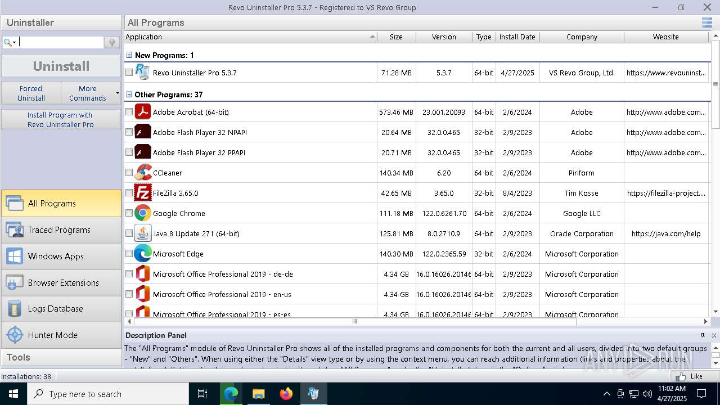Launch Microsoft Edge from the taskbar
Screen dimensions: 720x405
(x=231, y=394)
